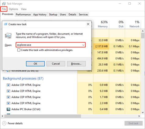
Task: Click icon of Adobe CEP HTML Engine using 1.7 MB
Action: click(x=8, y=97)
